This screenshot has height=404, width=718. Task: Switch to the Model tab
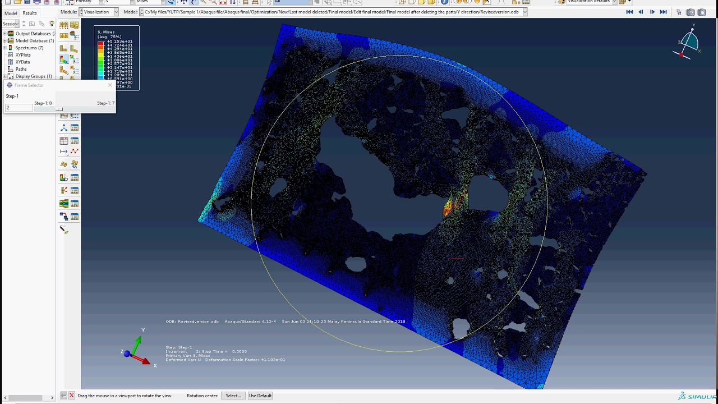[11, 13]
